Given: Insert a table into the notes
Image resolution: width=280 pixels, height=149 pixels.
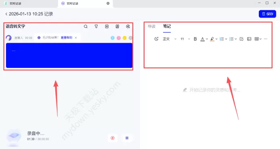Looking at the screenshot, I should click(257, 39).
